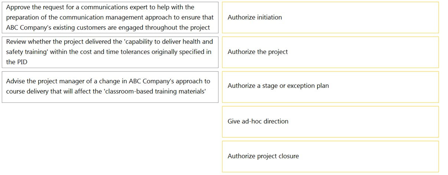Click the first yellow-bordered option box
The height and width of the screenshot is (175, 448).
[x=330, y=17]
